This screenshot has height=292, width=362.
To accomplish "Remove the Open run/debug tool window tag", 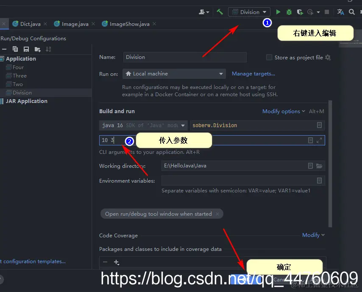I will [x=217, y=214].
